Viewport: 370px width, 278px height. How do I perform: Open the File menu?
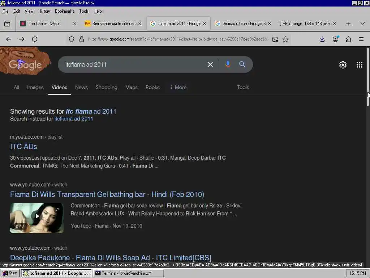pos(5,11)
